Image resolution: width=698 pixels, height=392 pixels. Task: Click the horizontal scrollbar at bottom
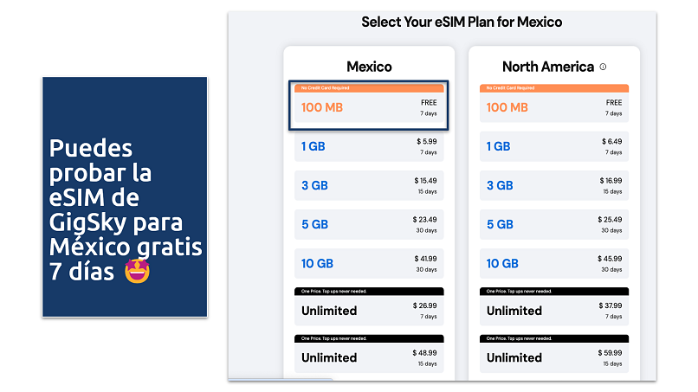[x=281, y=379]
